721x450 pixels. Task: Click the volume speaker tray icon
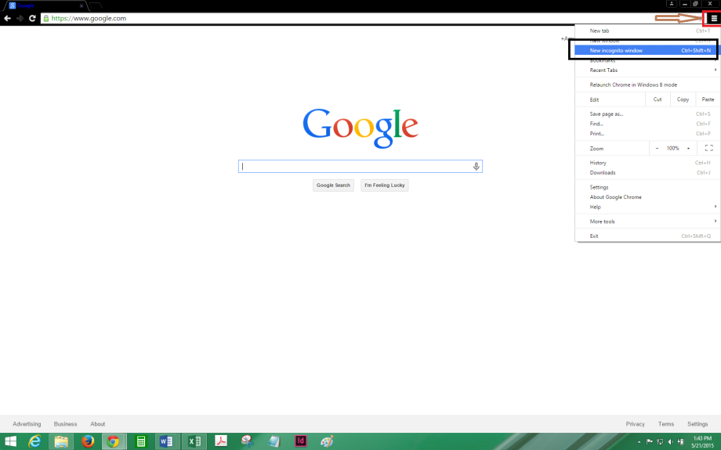(670, 442)
